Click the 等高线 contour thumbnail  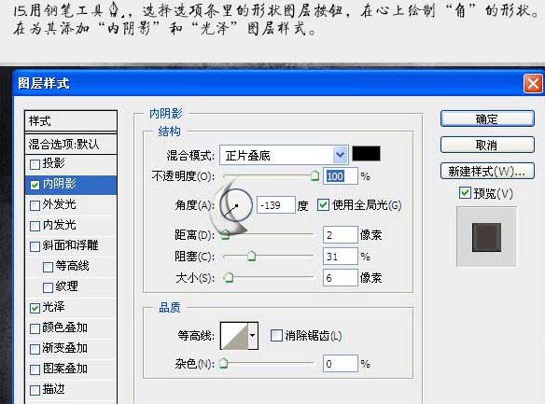tap(234, 336)
